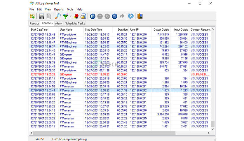Open the File menu
This screenshot has height=141, width=244.
pos(32,9)
